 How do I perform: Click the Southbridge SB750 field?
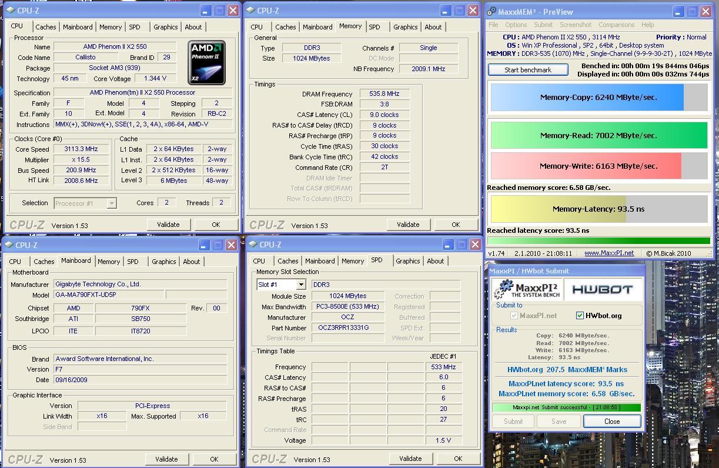141,319
